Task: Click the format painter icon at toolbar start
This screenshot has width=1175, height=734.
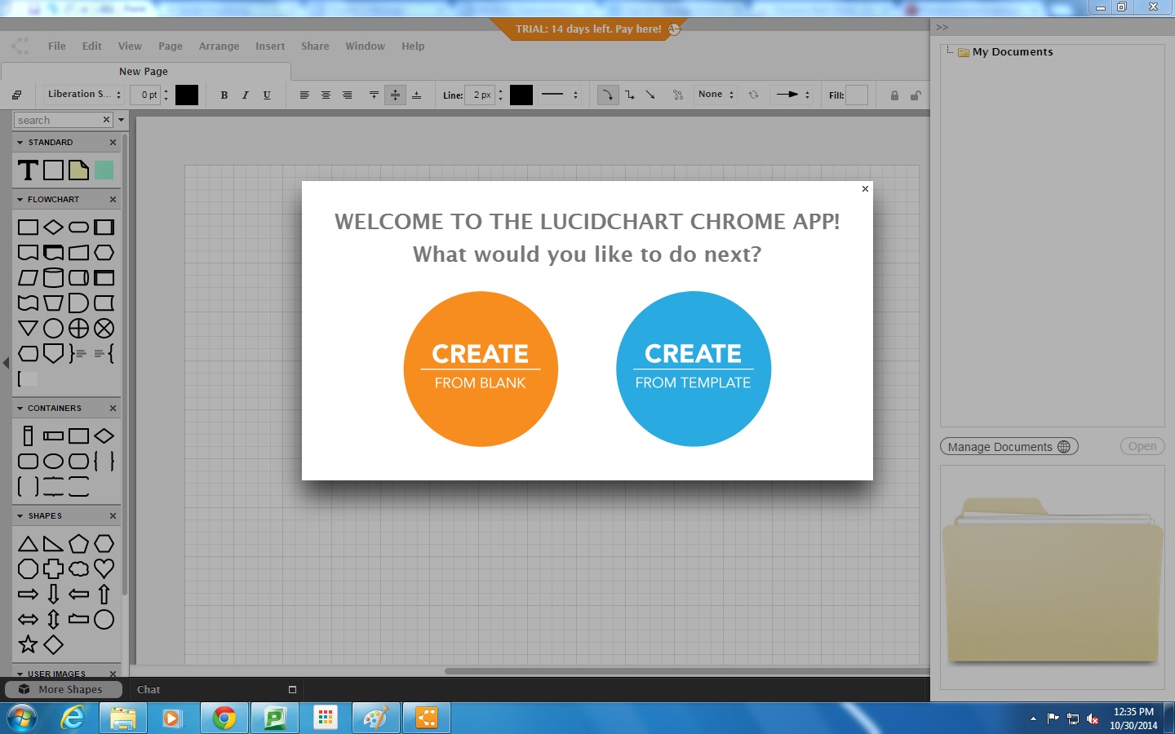Action: pyautogui.click(x=16, y=95)
